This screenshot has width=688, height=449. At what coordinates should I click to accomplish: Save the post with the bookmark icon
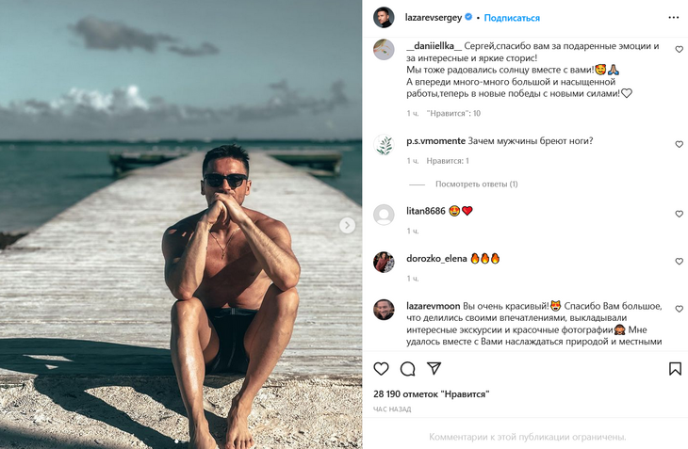675,369
